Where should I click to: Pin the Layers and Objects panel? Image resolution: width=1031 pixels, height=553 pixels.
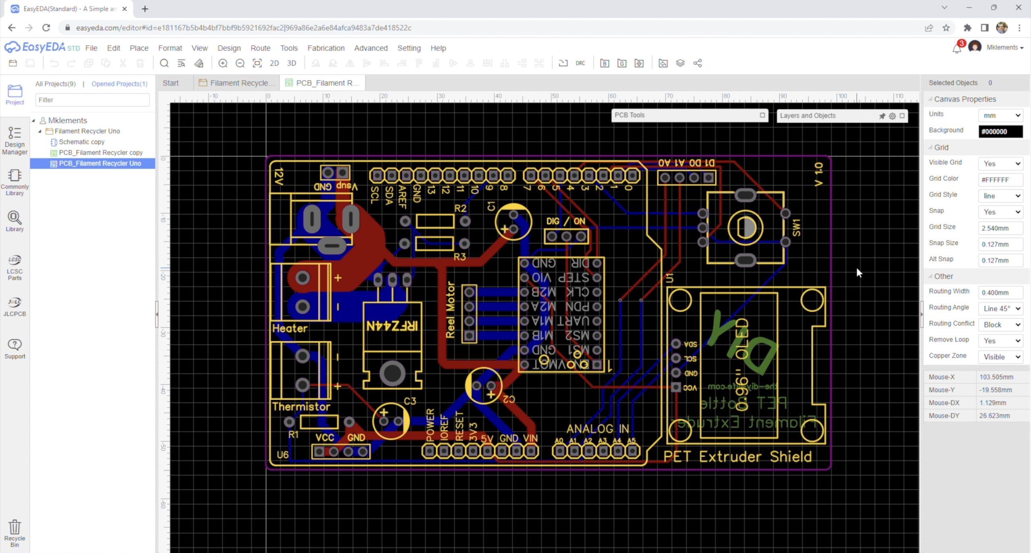pos(882,116)
